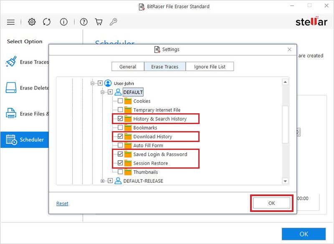Expand the DEFAULT-RELEASE tree node
Viewport: 334px width, 244px height.
click(x=102, y=181)
